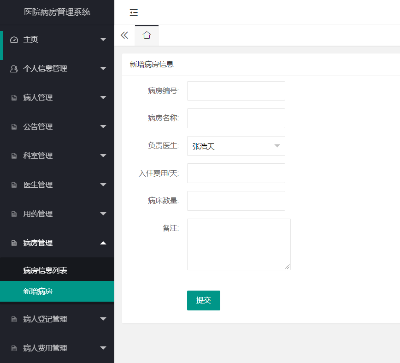This screenshot has height=363, width=400.
Task: Collapse the 病房管理 menu arrow
Action: pos(103,243)
